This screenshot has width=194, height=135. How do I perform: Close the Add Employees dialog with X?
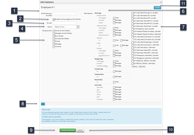(x=161, y=2)
